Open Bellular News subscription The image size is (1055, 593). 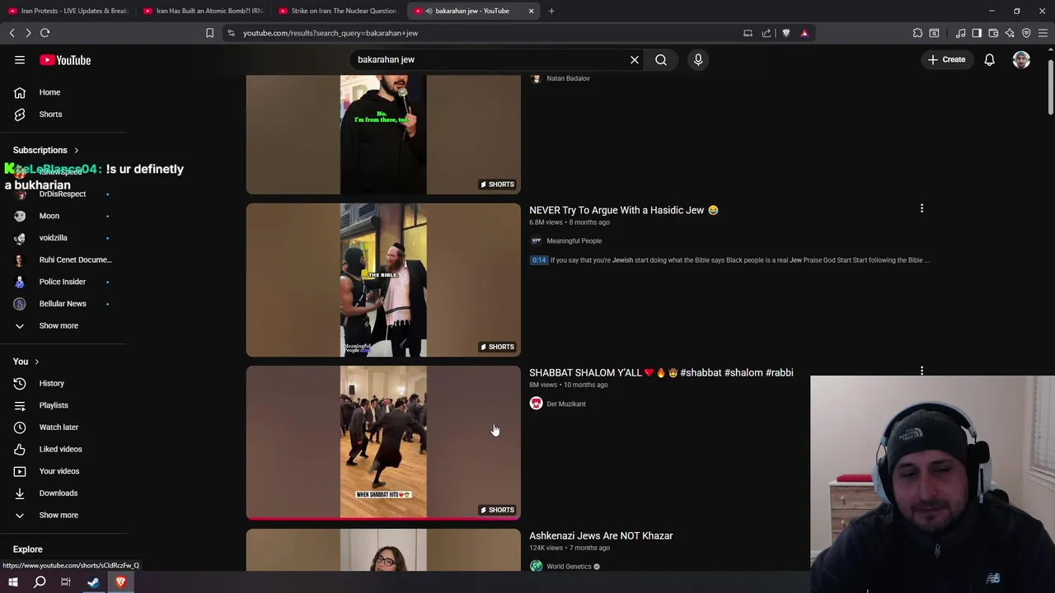click(63, 304)
